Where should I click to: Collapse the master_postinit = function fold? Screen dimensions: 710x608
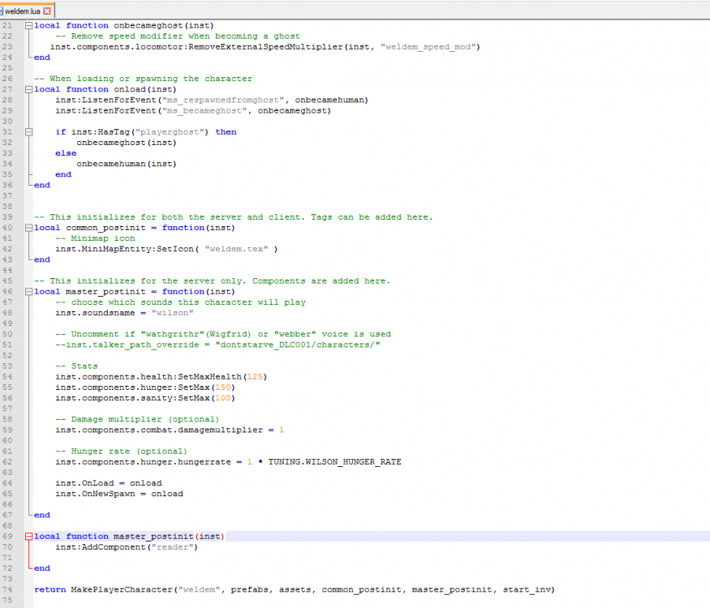coord(28,292)
